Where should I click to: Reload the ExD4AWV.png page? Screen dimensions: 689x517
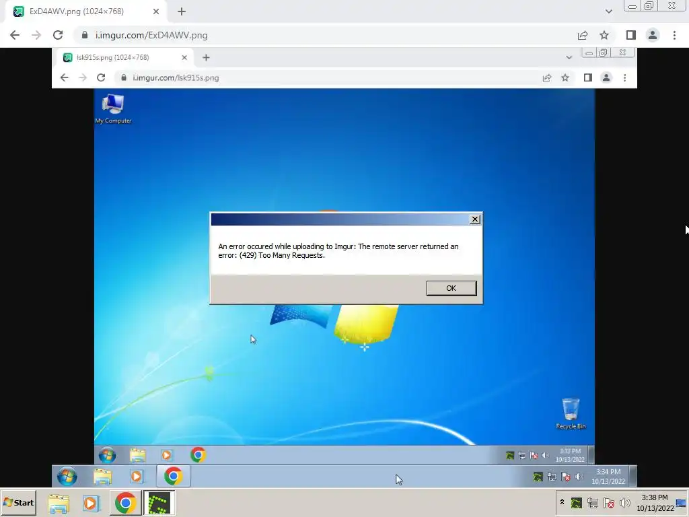(58, 35)
